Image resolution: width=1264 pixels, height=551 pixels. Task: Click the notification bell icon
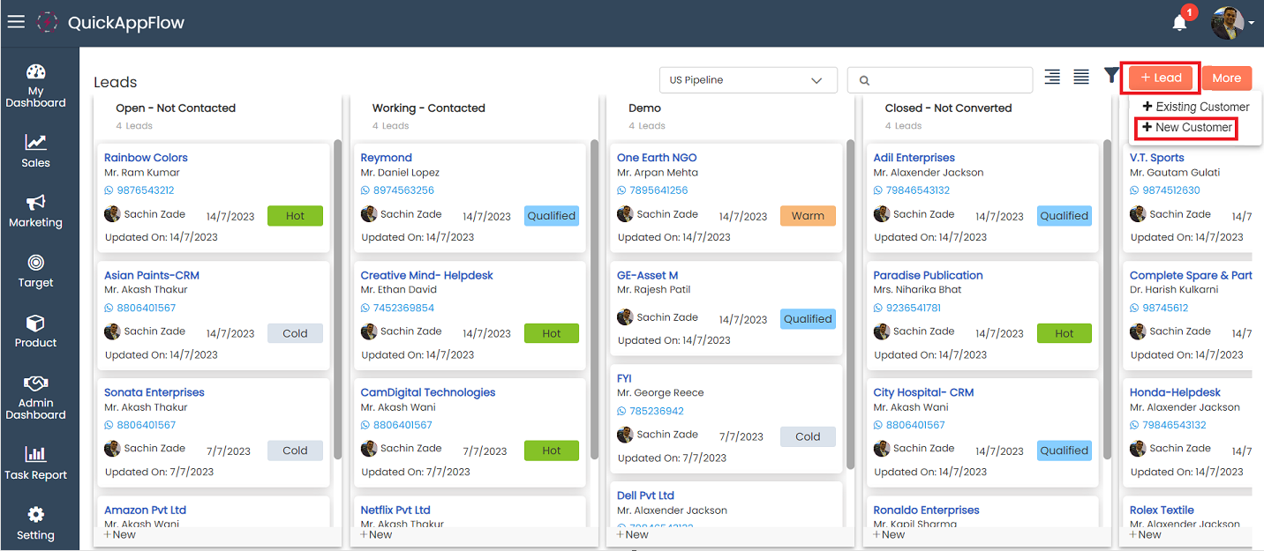click(x=1179, y=23)
